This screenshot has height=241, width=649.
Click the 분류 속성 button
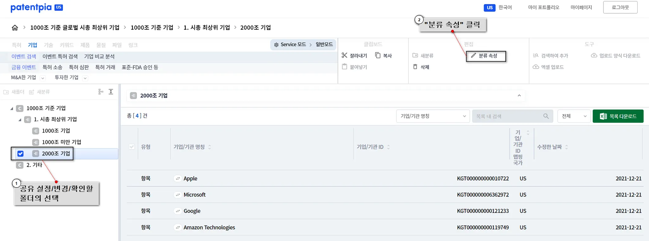click(486, 56)
